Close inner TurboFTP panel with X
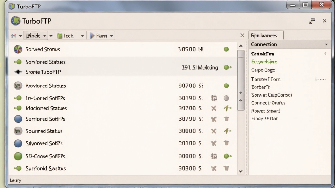Screen dimensions: 335x188 (x=325, y=21)
